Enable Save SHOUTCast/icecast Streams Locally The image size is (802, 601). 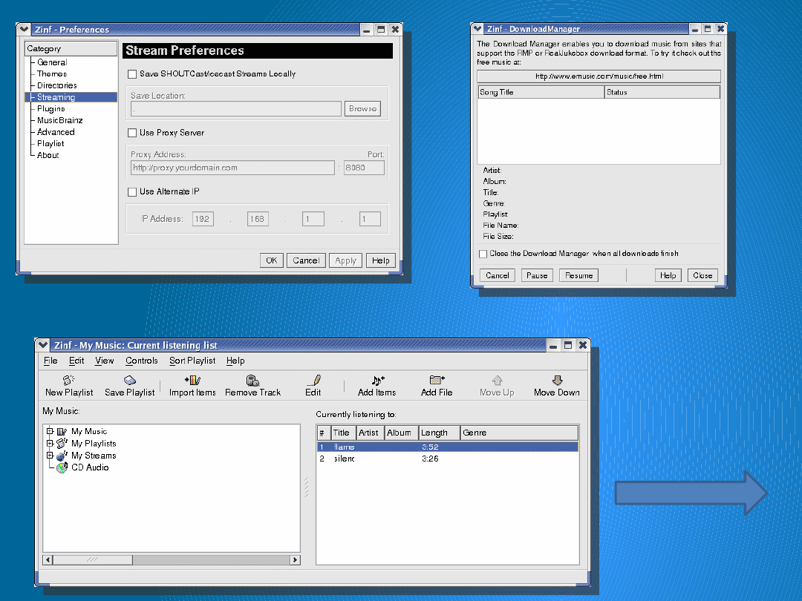pyautogui.click(x=132, y=74)
